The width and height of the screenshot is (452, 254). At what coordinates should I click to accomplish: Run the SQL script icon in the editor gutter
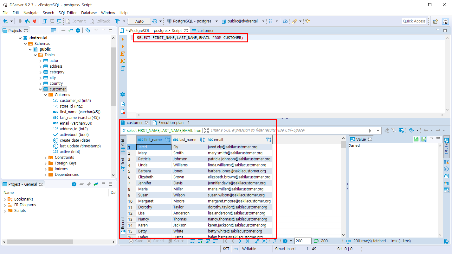[x=123, y=54]
